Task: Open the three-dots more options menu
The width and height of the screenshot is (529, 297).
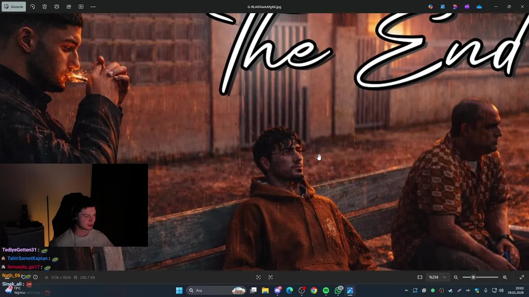Action: pos(93,7)
